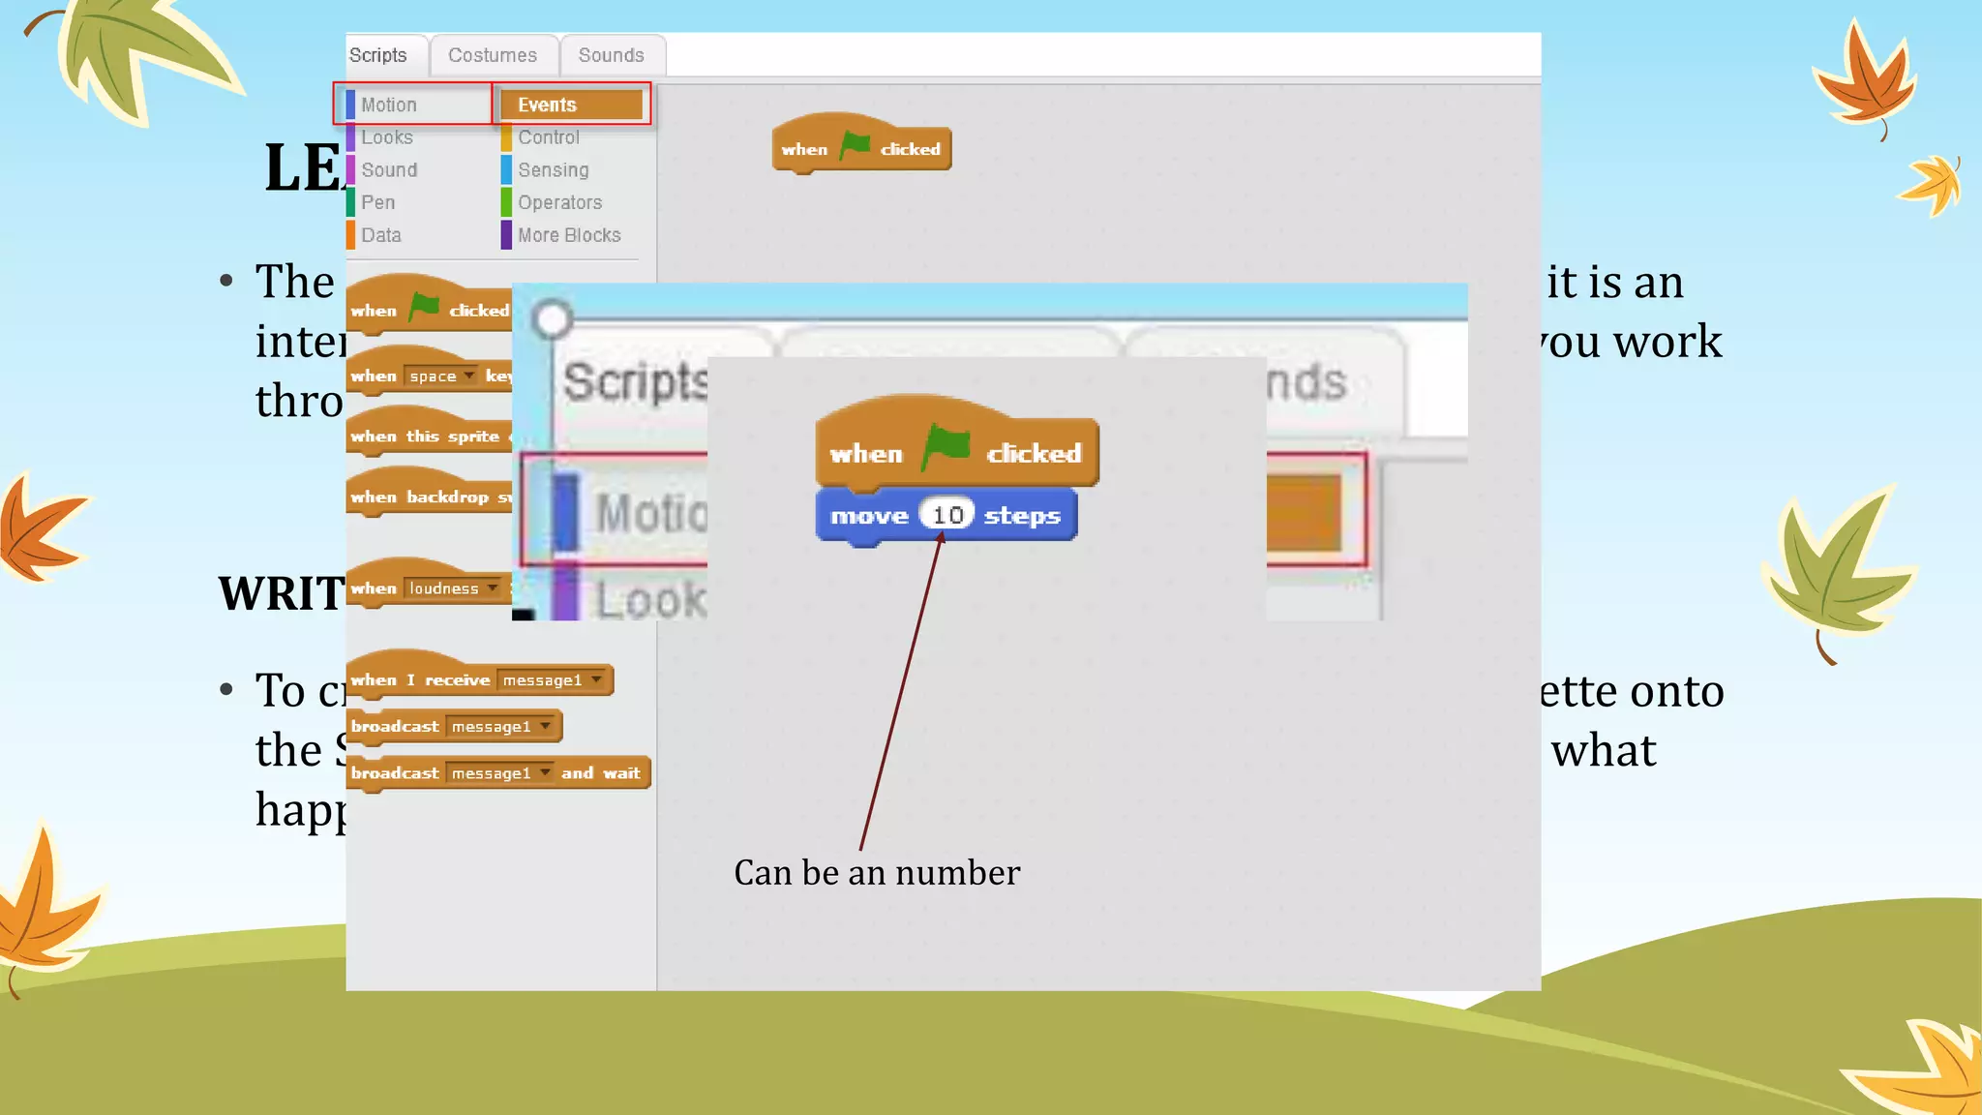Open the Sensing blocks category
Viewport: 1982px width, 1115px height.
tap(553, 170)
